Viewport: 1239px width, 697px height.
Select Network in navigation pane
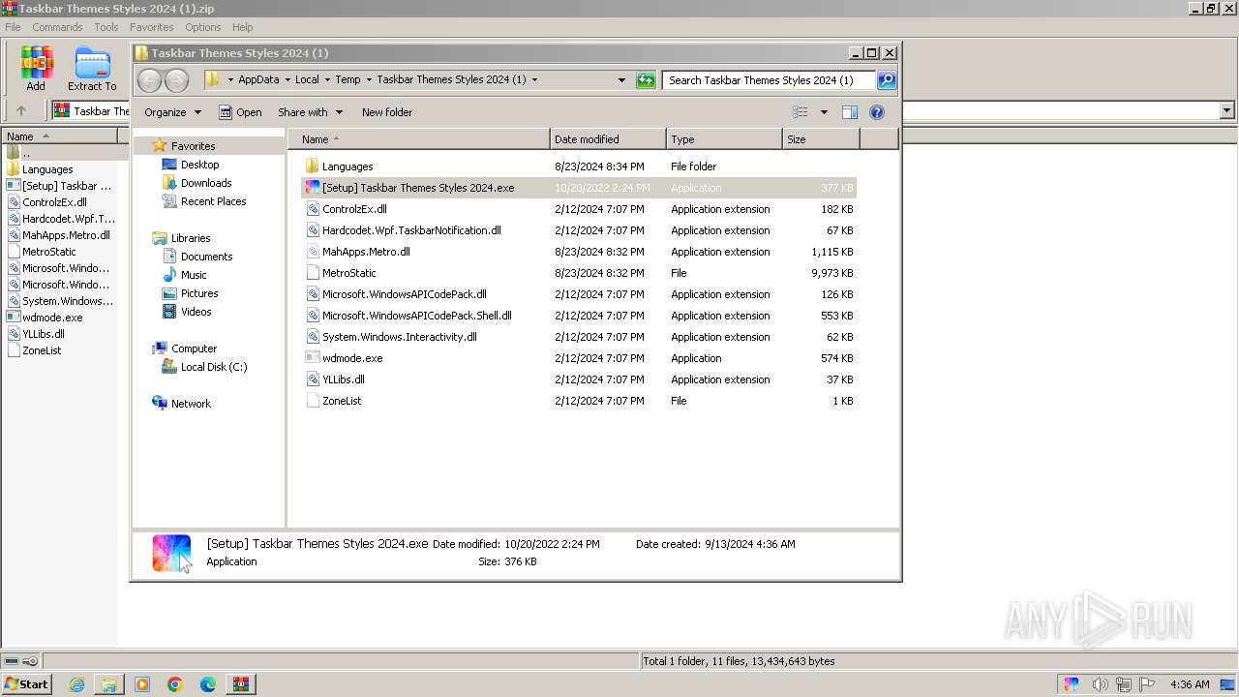pyautogui.click(x=190, y=404)
